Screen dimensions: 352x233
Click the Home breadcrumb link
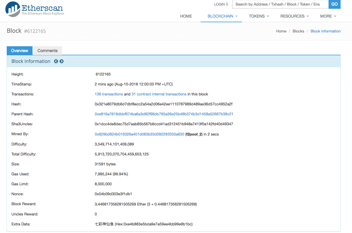pos(281,31)
